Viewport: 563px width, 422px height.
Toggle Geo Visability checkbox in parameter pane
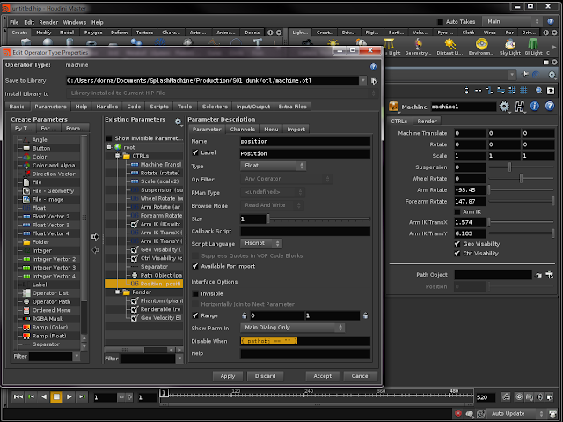pyautogui.click(x=457, y=244)
